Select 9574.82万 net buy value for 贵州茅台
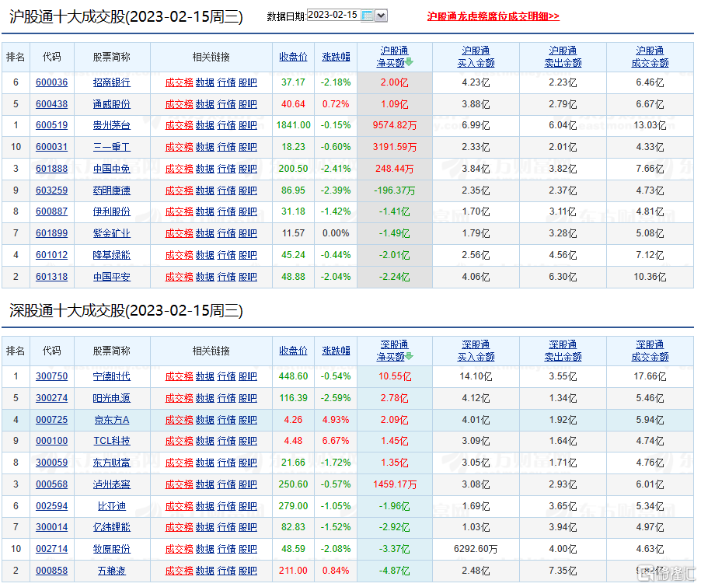 pyautogui.click(x=394, y=125)
